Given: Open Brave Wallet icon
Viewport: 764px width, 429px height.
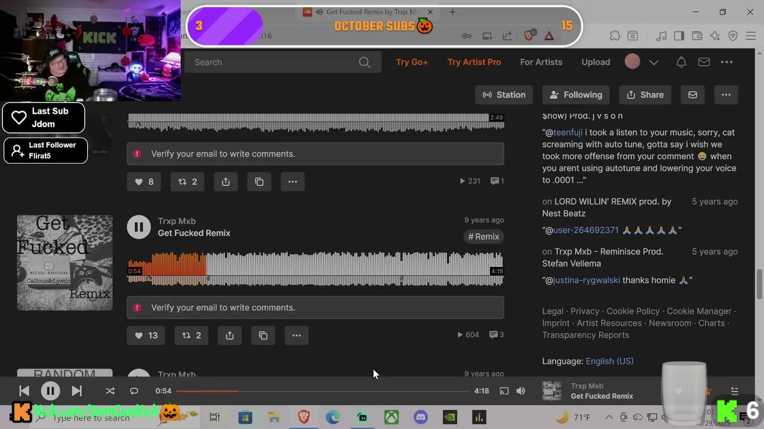Looking at the screenshot, I should 697,36.
